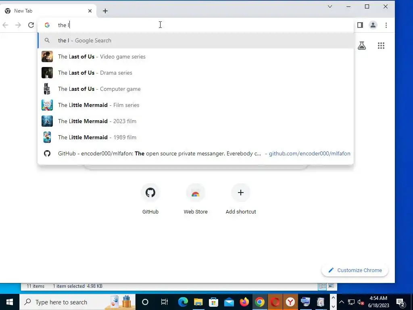Image resolution: width=413 pixels, height=310 pixels.
Task: Open the Chrome three-dot menu
Action: coord(386,25)
